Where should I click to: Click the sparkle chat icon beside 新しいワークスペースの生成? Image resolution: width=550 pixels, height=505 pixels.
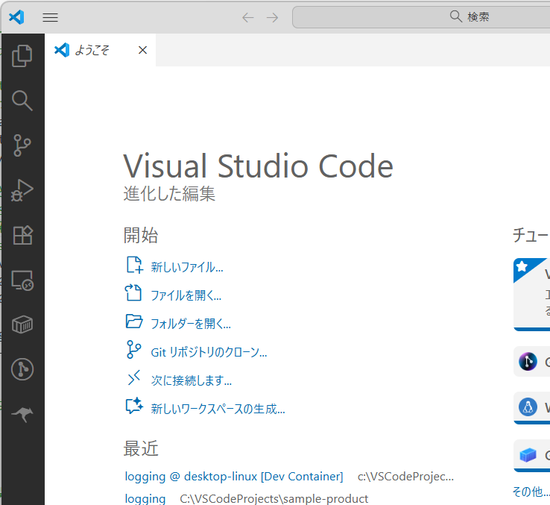tap(134, 406)
